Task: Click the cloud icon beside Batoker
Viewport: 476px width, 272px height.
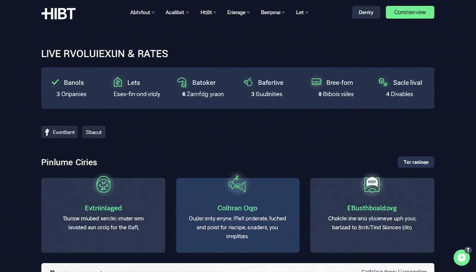Action: coord(182,82)
